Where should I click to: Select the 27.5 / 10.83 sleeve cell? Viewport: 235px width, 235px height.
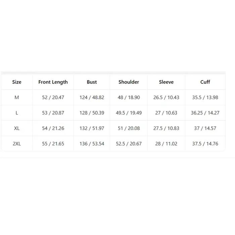[x=166, y=128]
